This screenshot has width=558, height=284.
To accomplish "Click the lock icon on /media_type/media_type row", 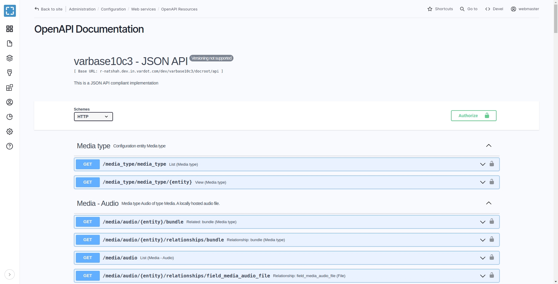I will coord(492,164).
